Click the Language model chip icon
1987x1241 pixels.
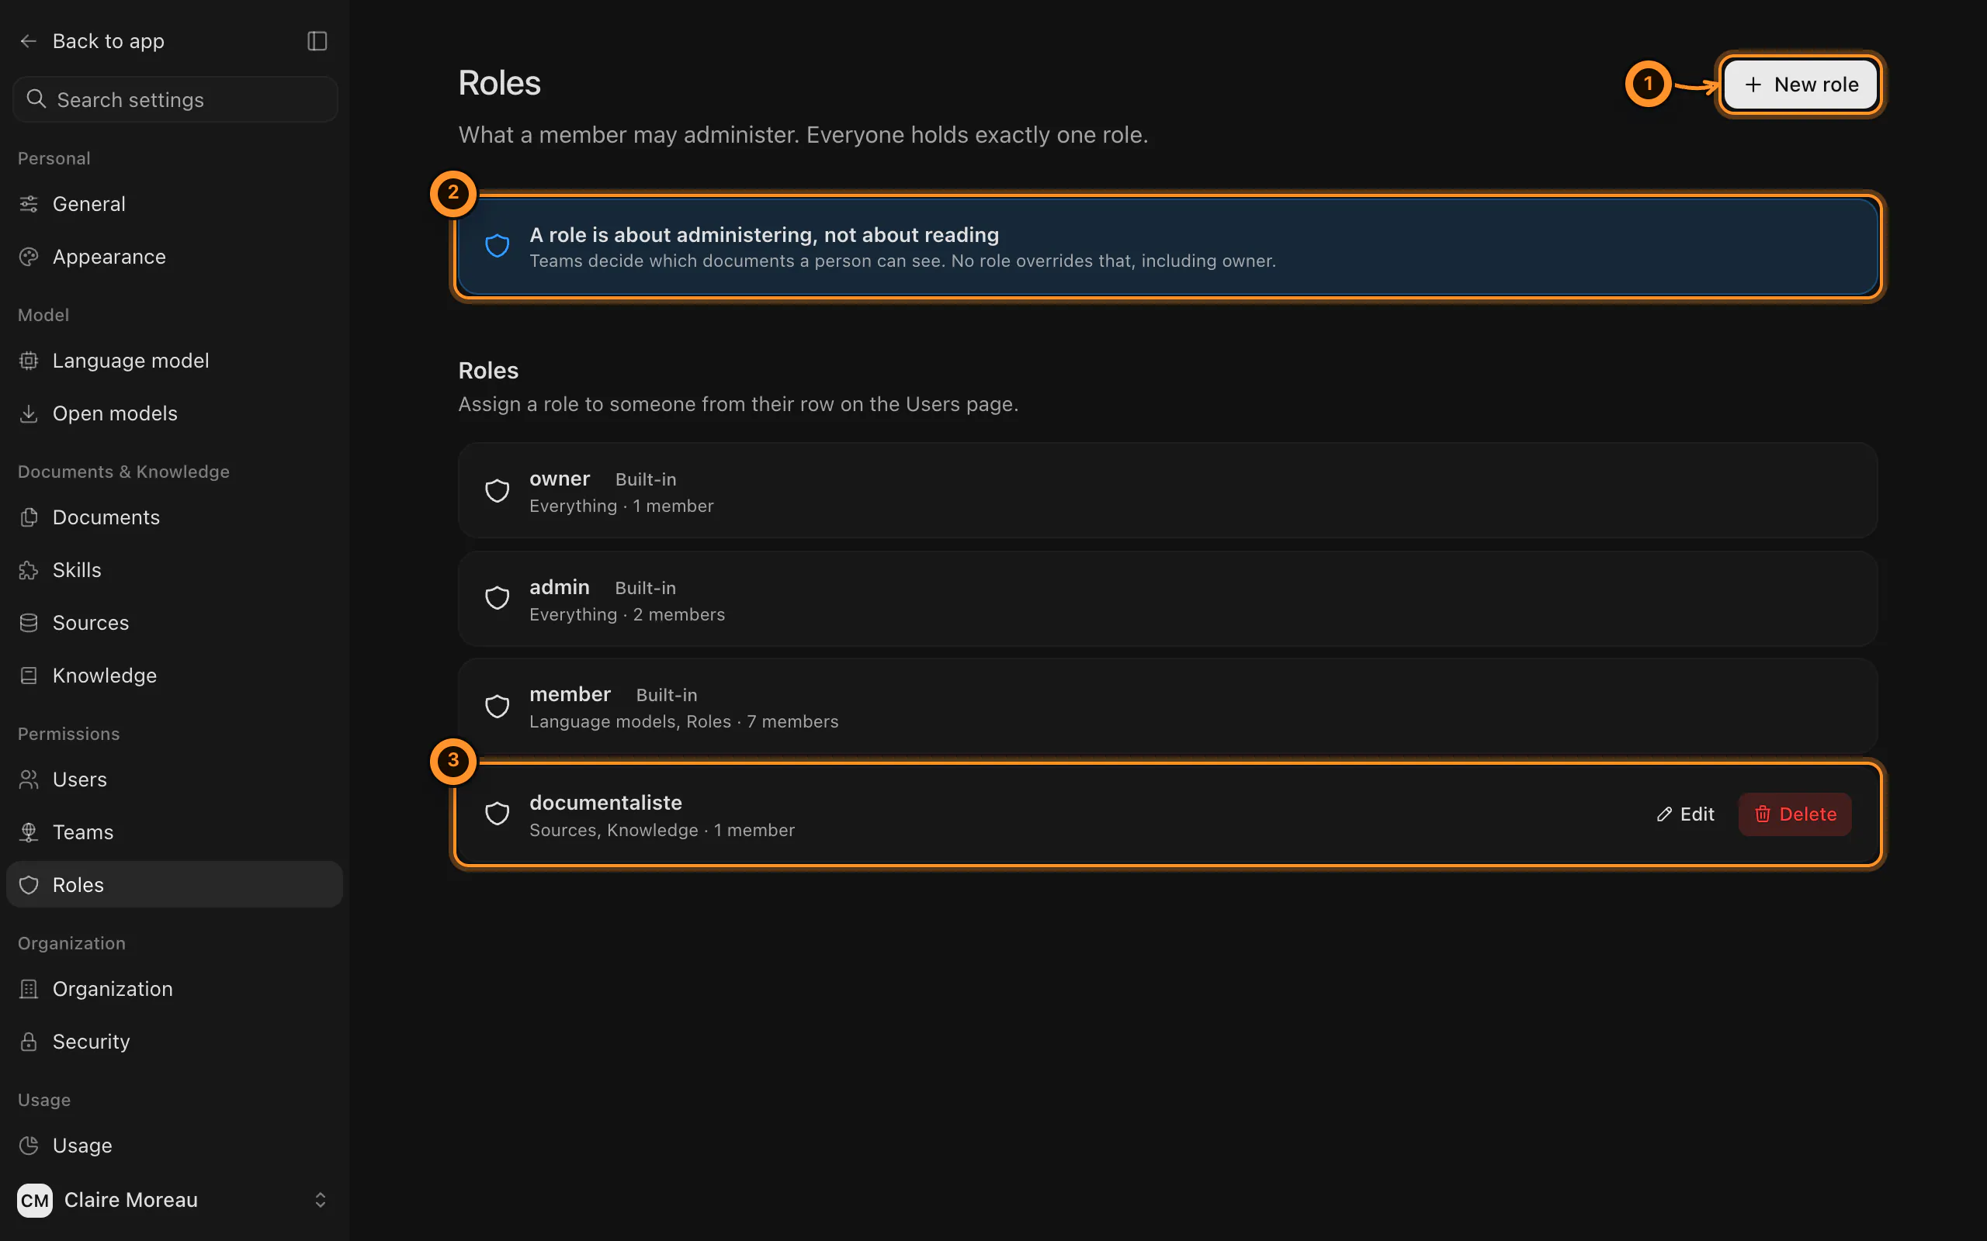click(x=29, y=361)
